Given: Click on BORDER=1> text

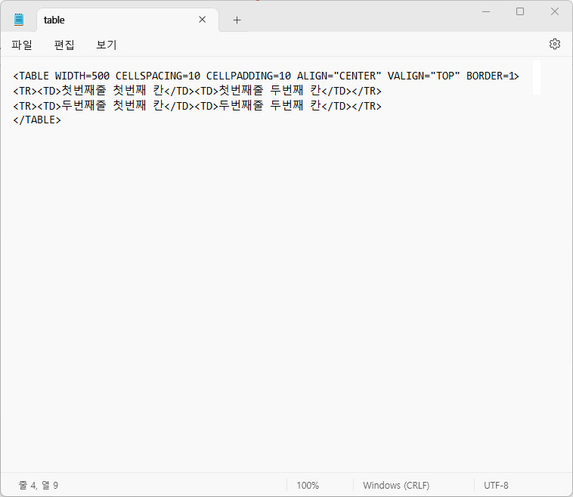Looking at the screenshot, I should click(x=493, y=76).
